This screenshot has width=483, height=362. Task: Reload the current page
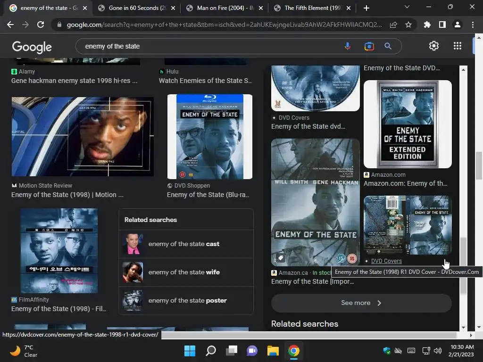(41, 25)
